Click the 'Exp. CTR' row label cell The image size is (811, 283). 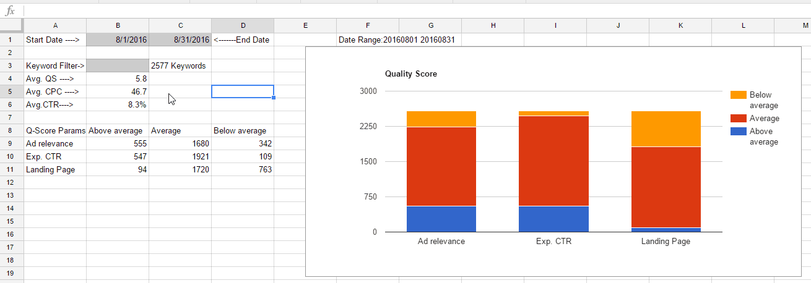55,156
